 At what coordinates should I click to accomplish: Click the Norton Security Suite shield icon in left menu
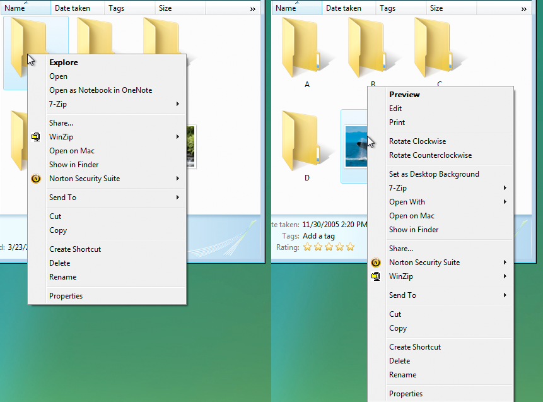[36, 179]
